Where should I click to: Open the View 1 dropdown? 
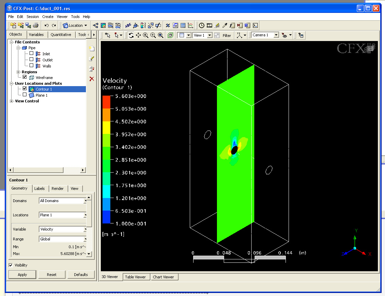tap(202, 35)
